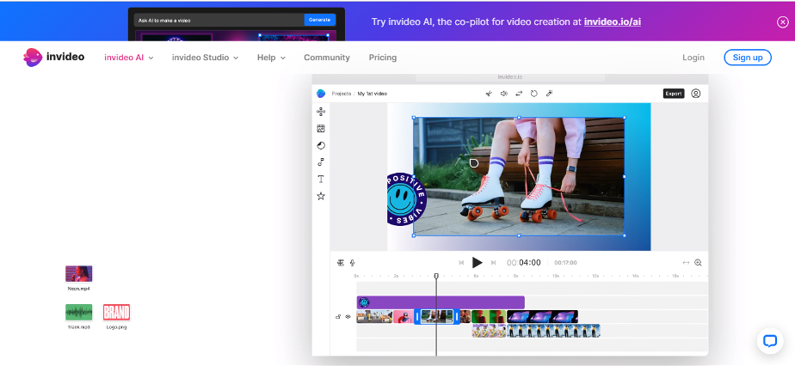Open the user account profile icon

pyautogui.click(x=695, y=94)
